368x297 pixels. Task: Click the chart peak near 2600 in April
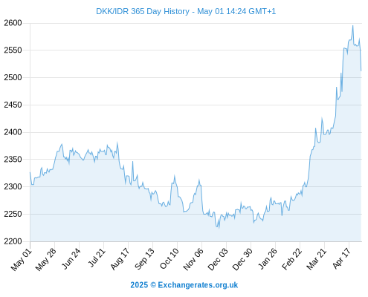pyautogui.click(x=353, y=26)
